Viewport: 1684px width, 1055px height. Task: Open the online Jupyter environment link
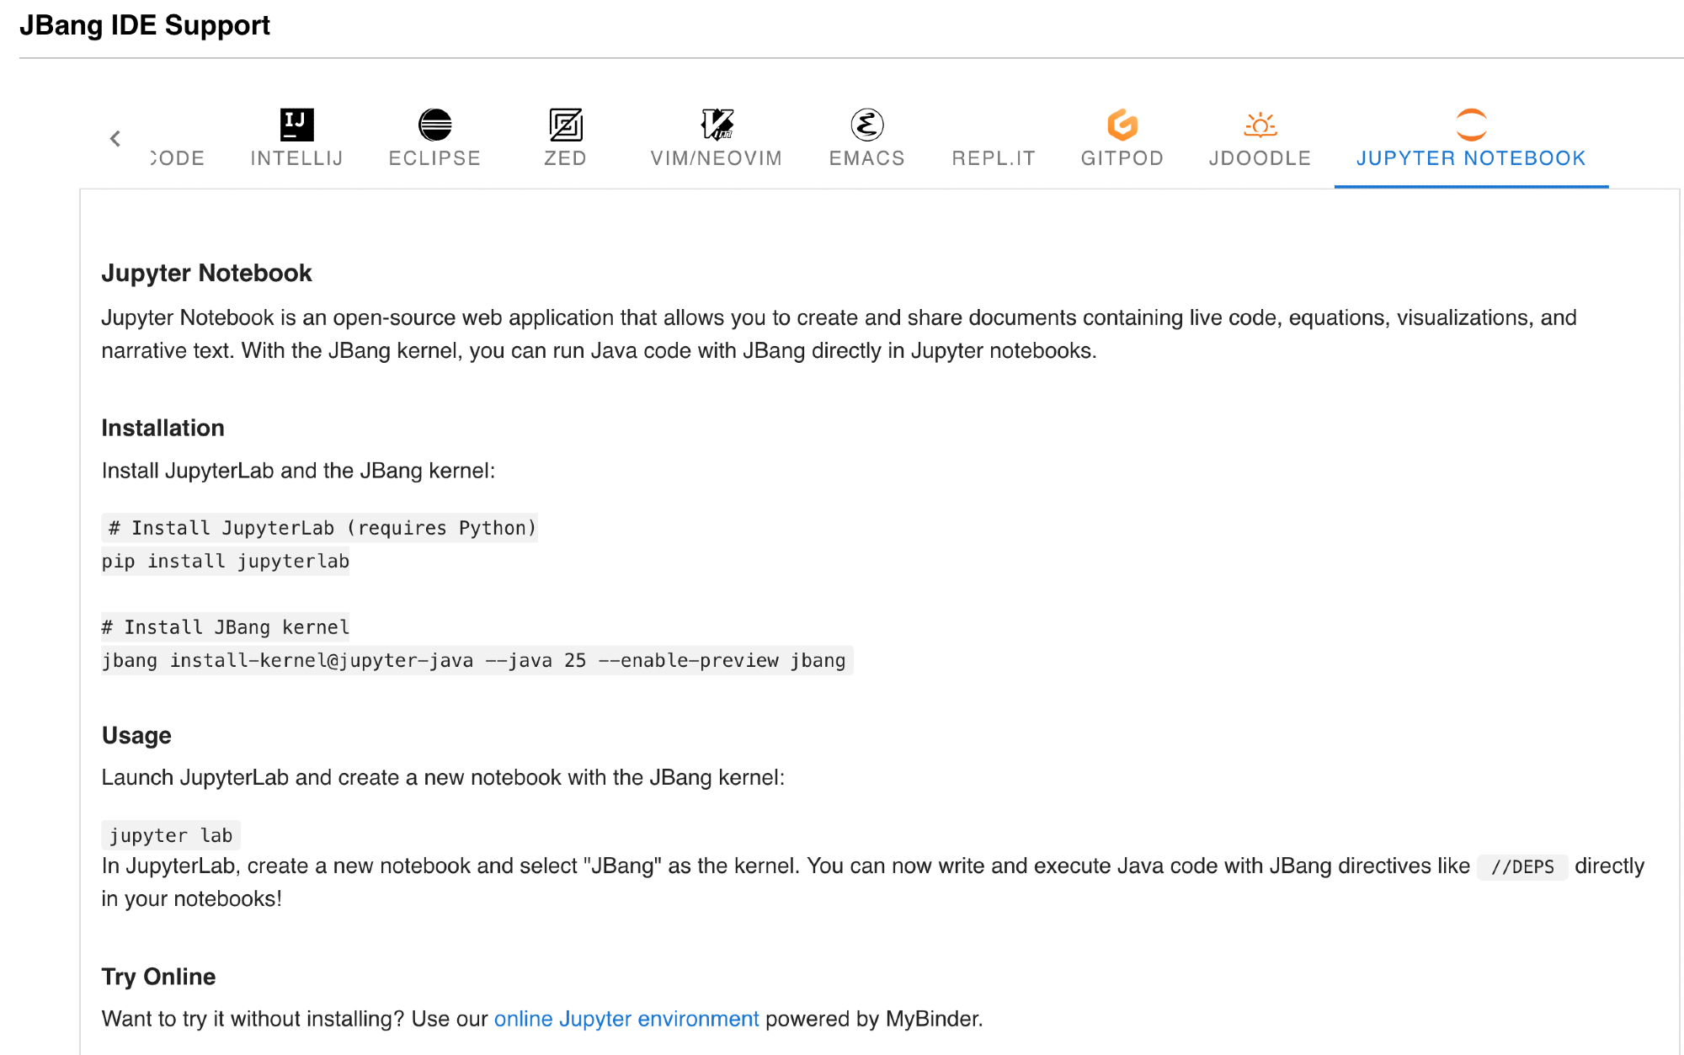click(626, 1019)
